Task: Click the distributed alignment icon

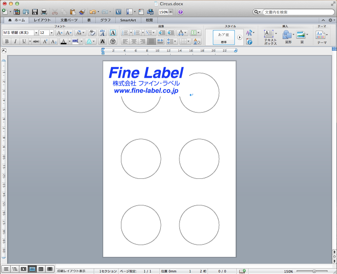Action: (x=160, y=41)
